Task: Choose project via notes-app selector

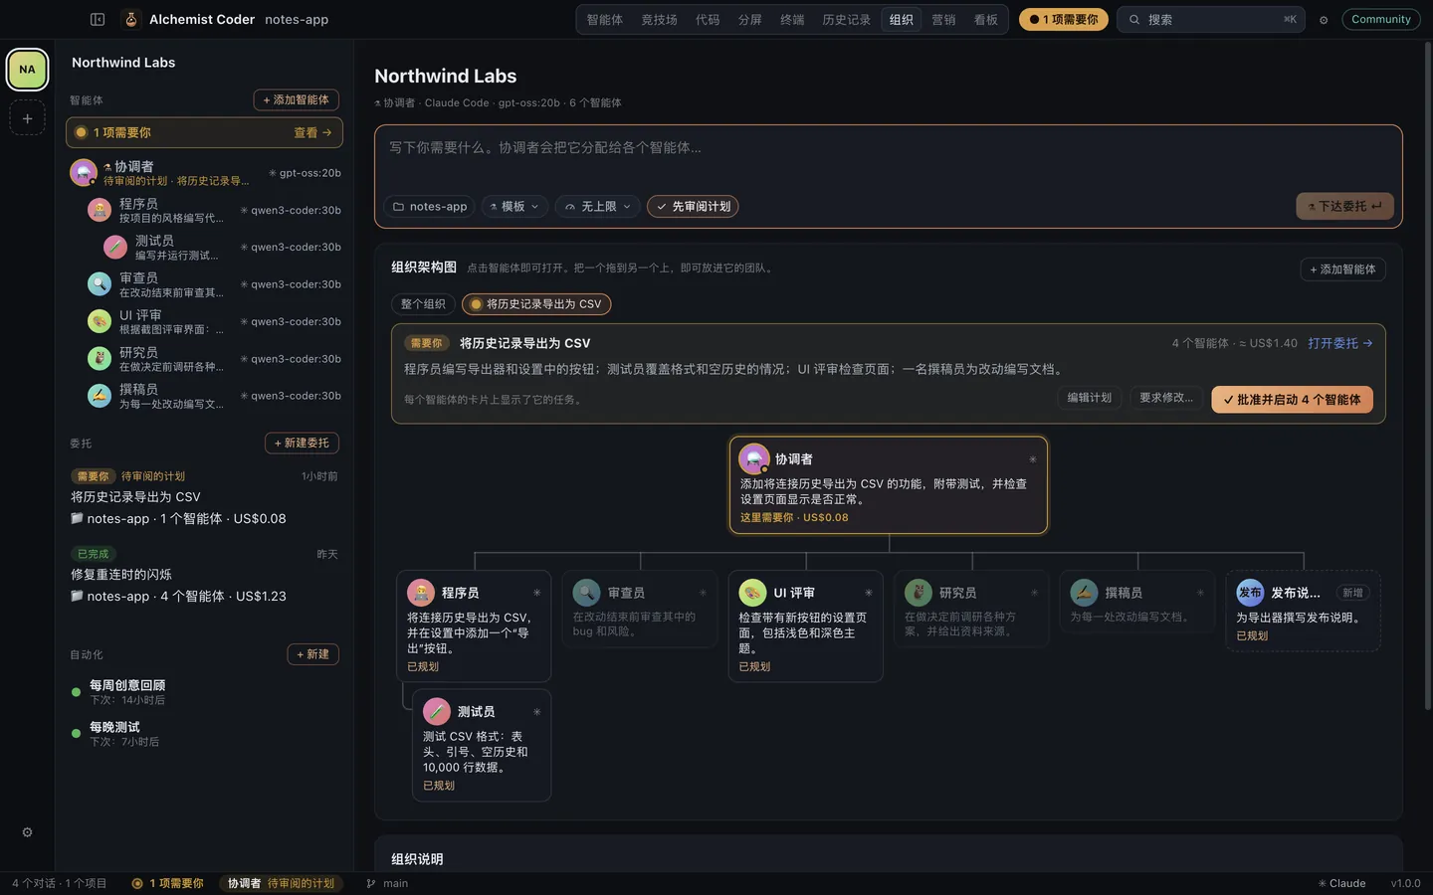Action: (429, 207)
